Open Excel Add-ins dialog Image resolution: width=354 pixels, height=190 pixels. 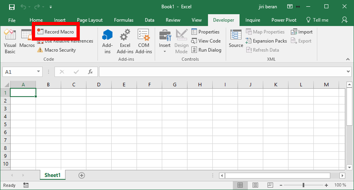coord(125,41)
